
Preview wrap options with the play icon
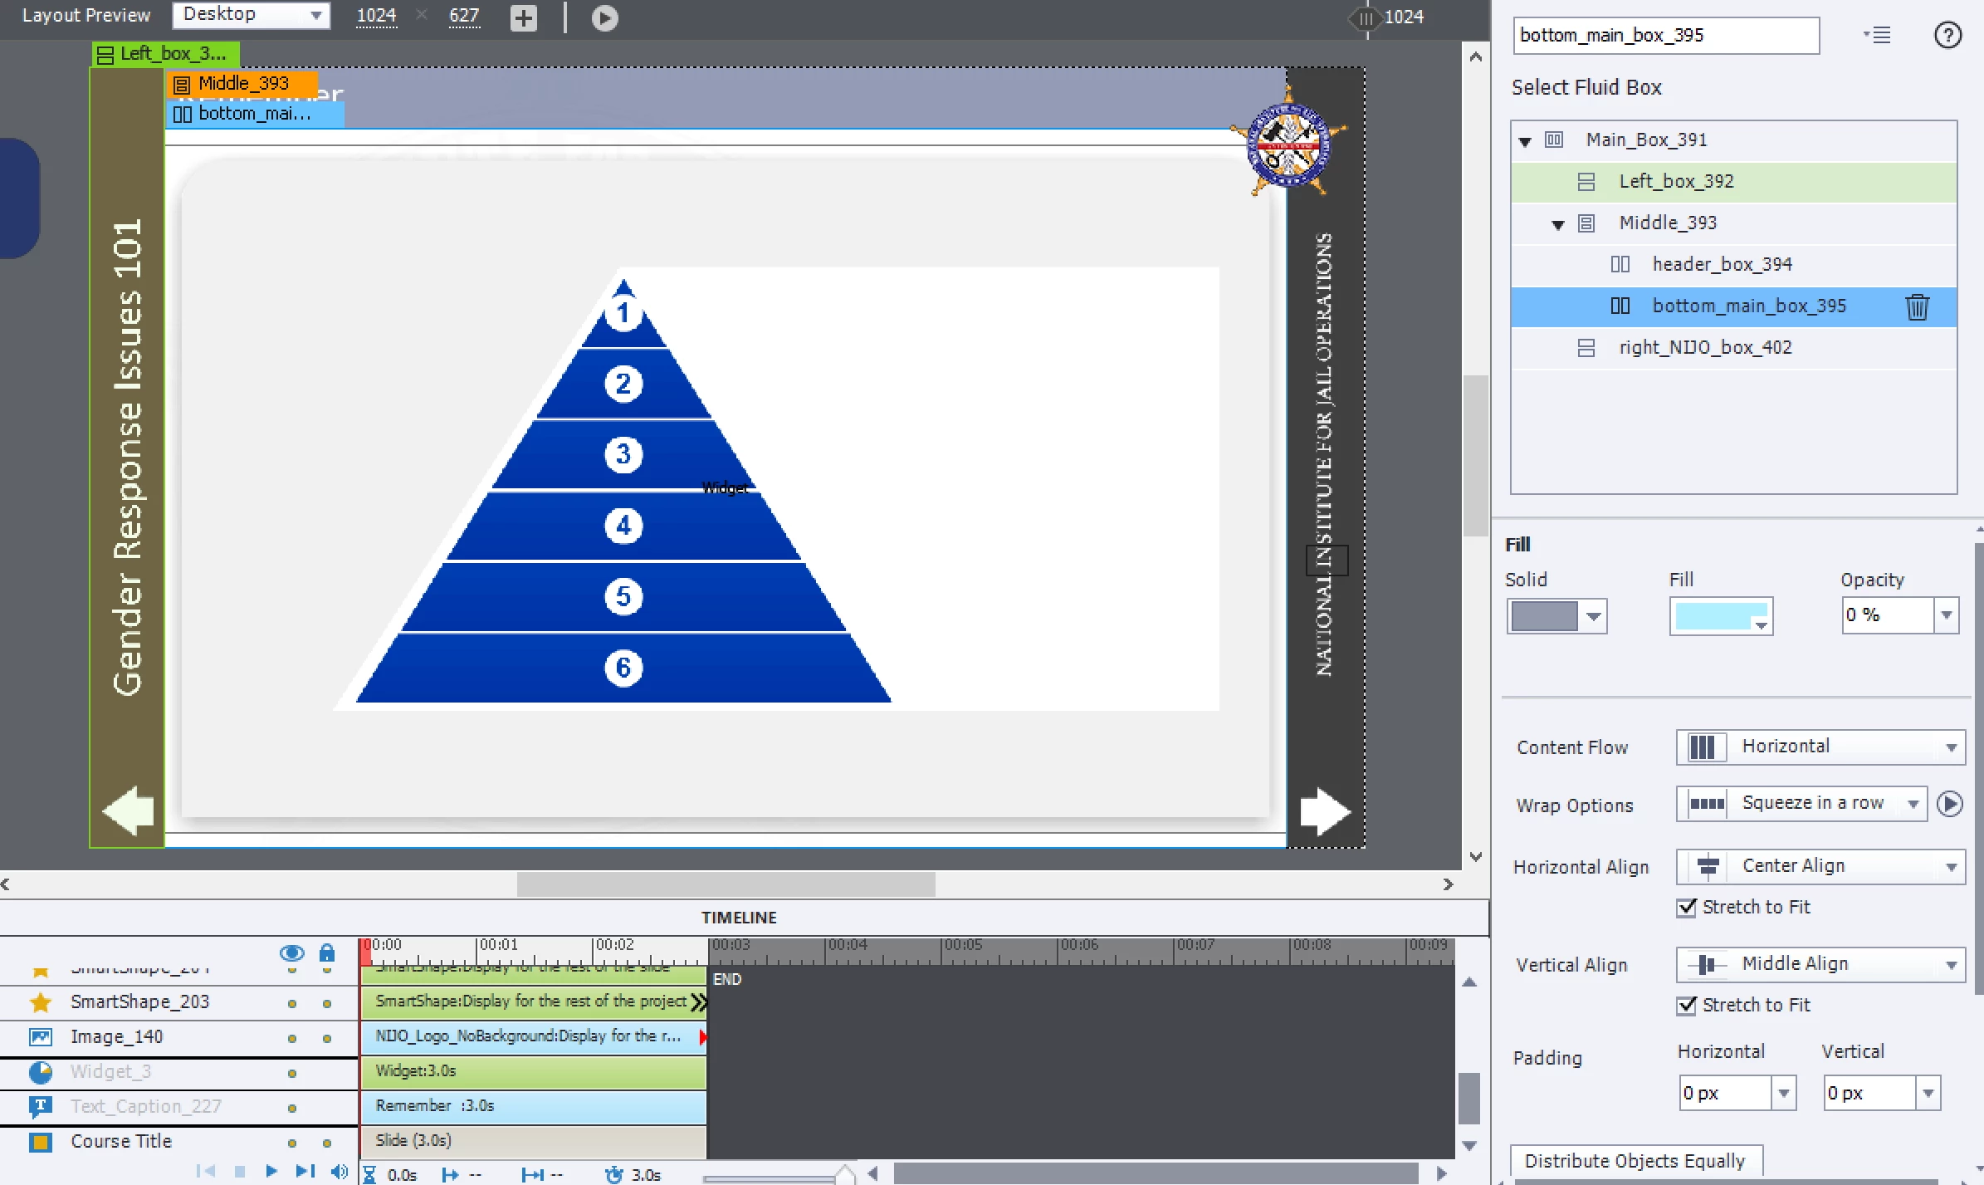1949,804
